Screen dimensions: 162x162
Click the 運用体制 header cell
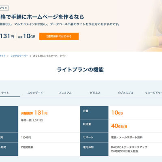click(94, 149)
